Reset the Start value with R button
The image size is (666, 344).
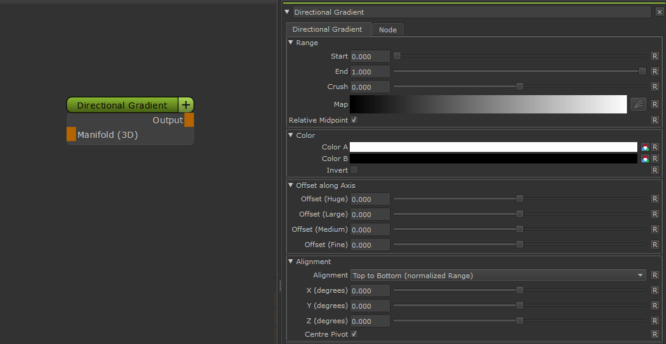(x=655, y=56)
